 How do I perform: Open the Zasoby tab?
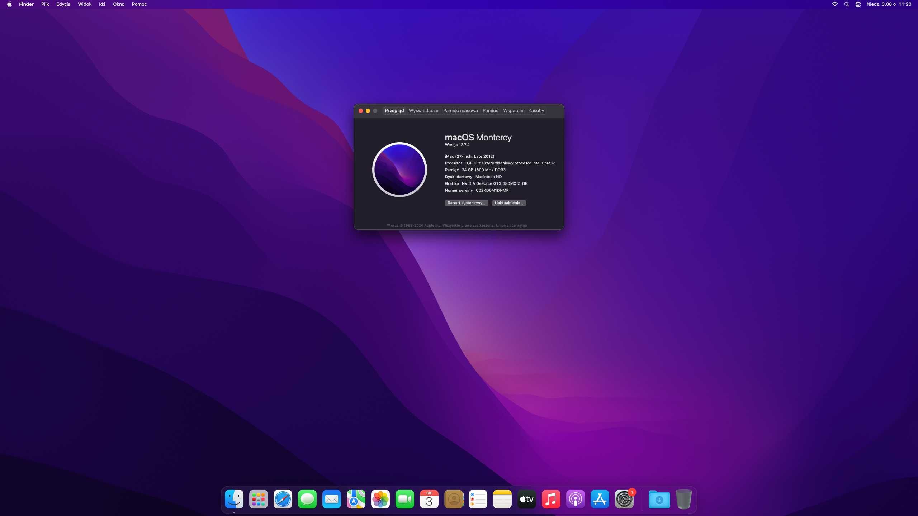pos(536,111)
